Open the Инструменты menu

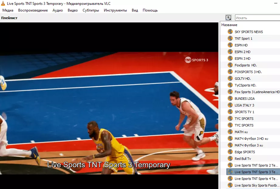pyautogui.click(x=115, y=10)
